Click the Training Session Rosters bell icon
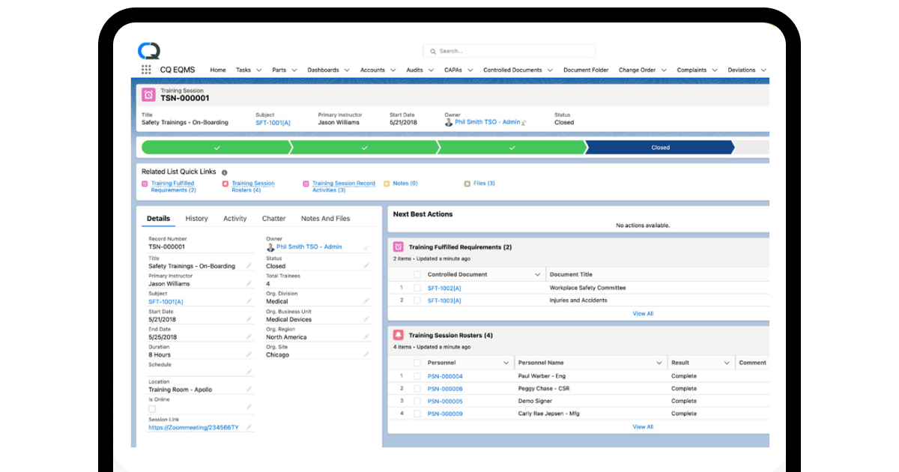Image resolution: width=899 pixels, height=472 pixels. click(397, 335)
